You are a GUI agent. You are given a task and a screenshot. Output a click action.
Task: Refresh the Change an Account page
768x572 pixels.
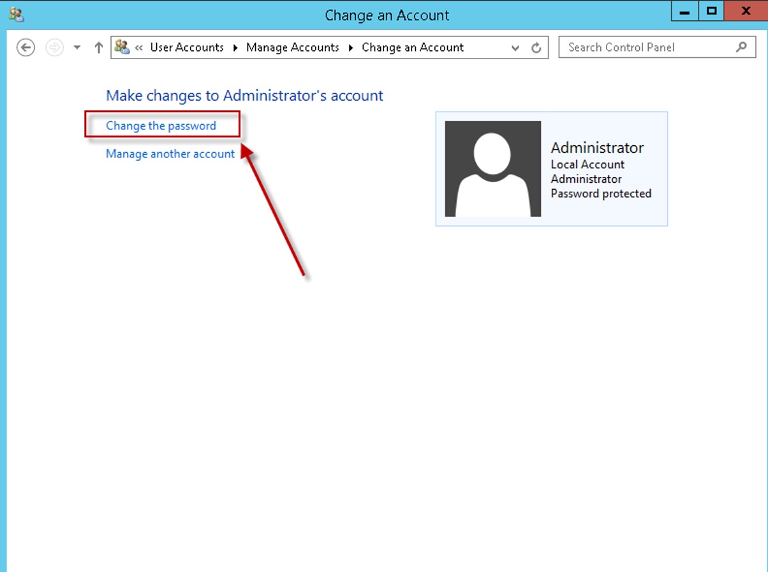tap(536, 48)
